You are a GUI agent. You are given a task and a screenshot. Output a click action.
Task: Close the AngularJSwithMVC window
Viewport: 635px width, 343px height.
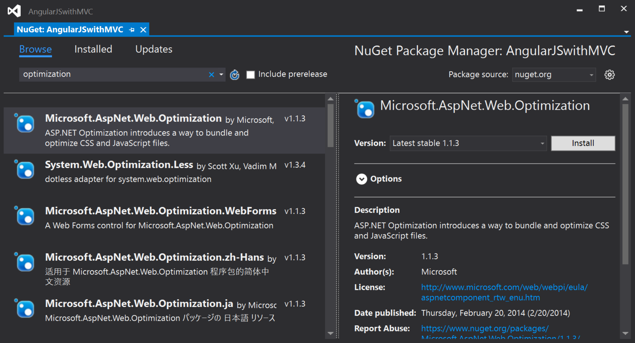pos(624,9)
